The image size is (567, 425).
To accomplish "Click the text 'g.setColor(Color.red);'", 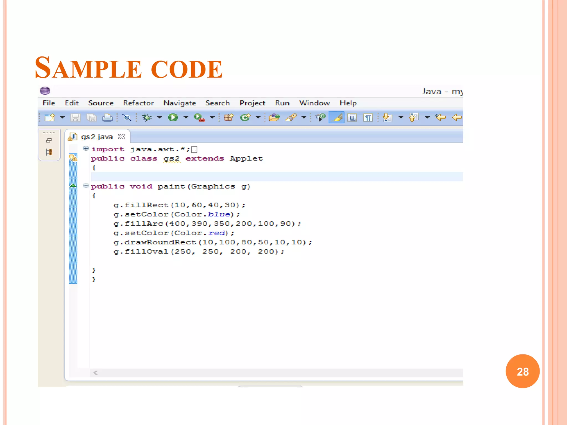I will coord(174,233).
